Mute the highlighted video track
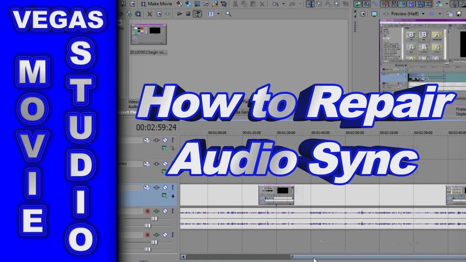 [x=165, y=187]
